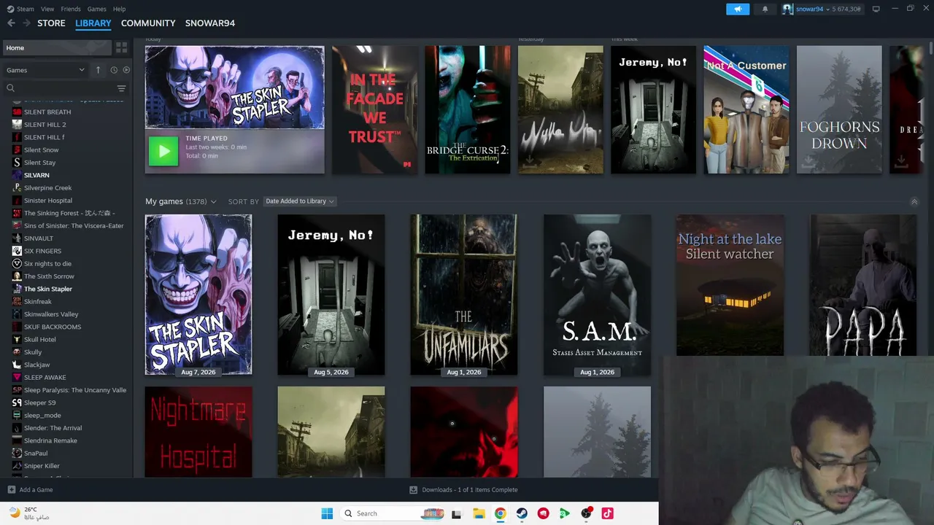Open The Unfamiliars cover in My games
The image size is (934, 525).
click(464, 295)
